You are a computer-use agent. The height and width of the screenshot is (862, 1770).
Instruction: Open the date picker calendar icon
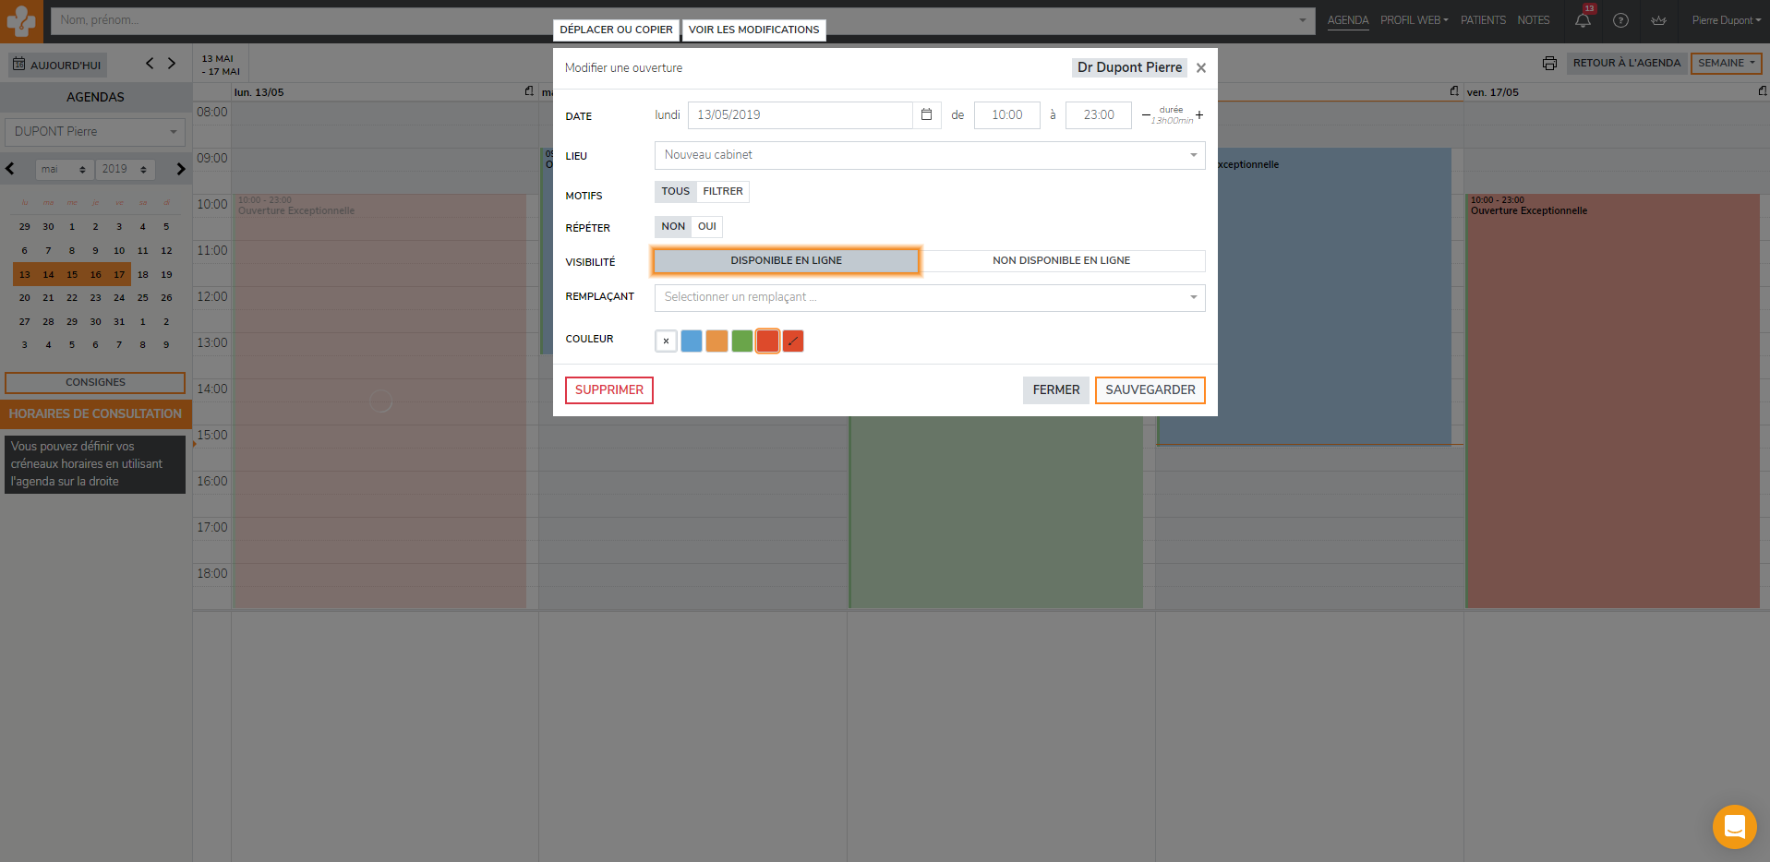[x=926, y=115]
